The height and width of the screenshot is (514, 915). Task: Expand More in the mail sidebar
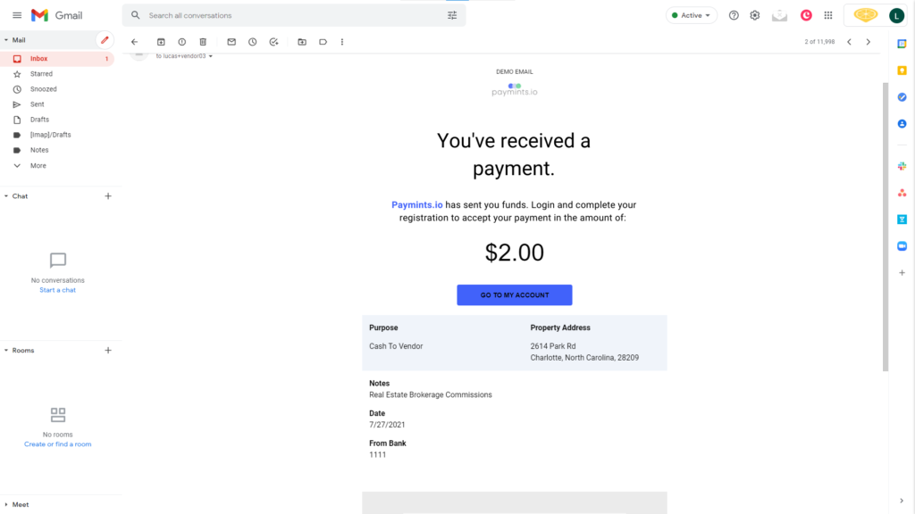click(38, 165)
